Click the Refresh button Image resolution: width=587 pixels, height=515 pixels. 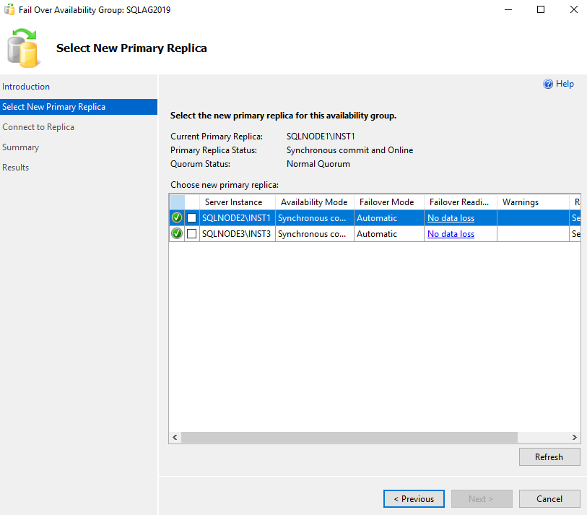coord(549,457)
